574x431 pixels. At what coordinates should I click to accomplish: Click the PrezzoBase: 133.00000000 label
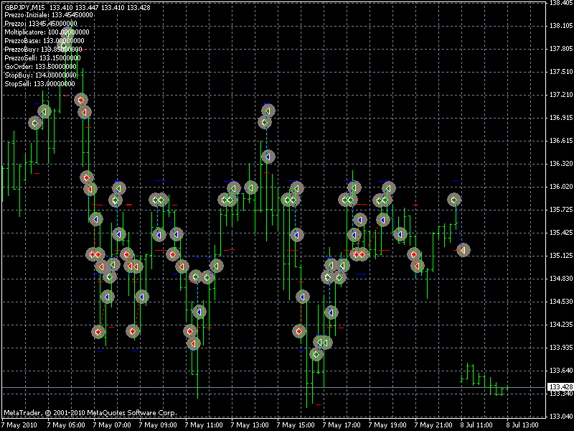44,41
